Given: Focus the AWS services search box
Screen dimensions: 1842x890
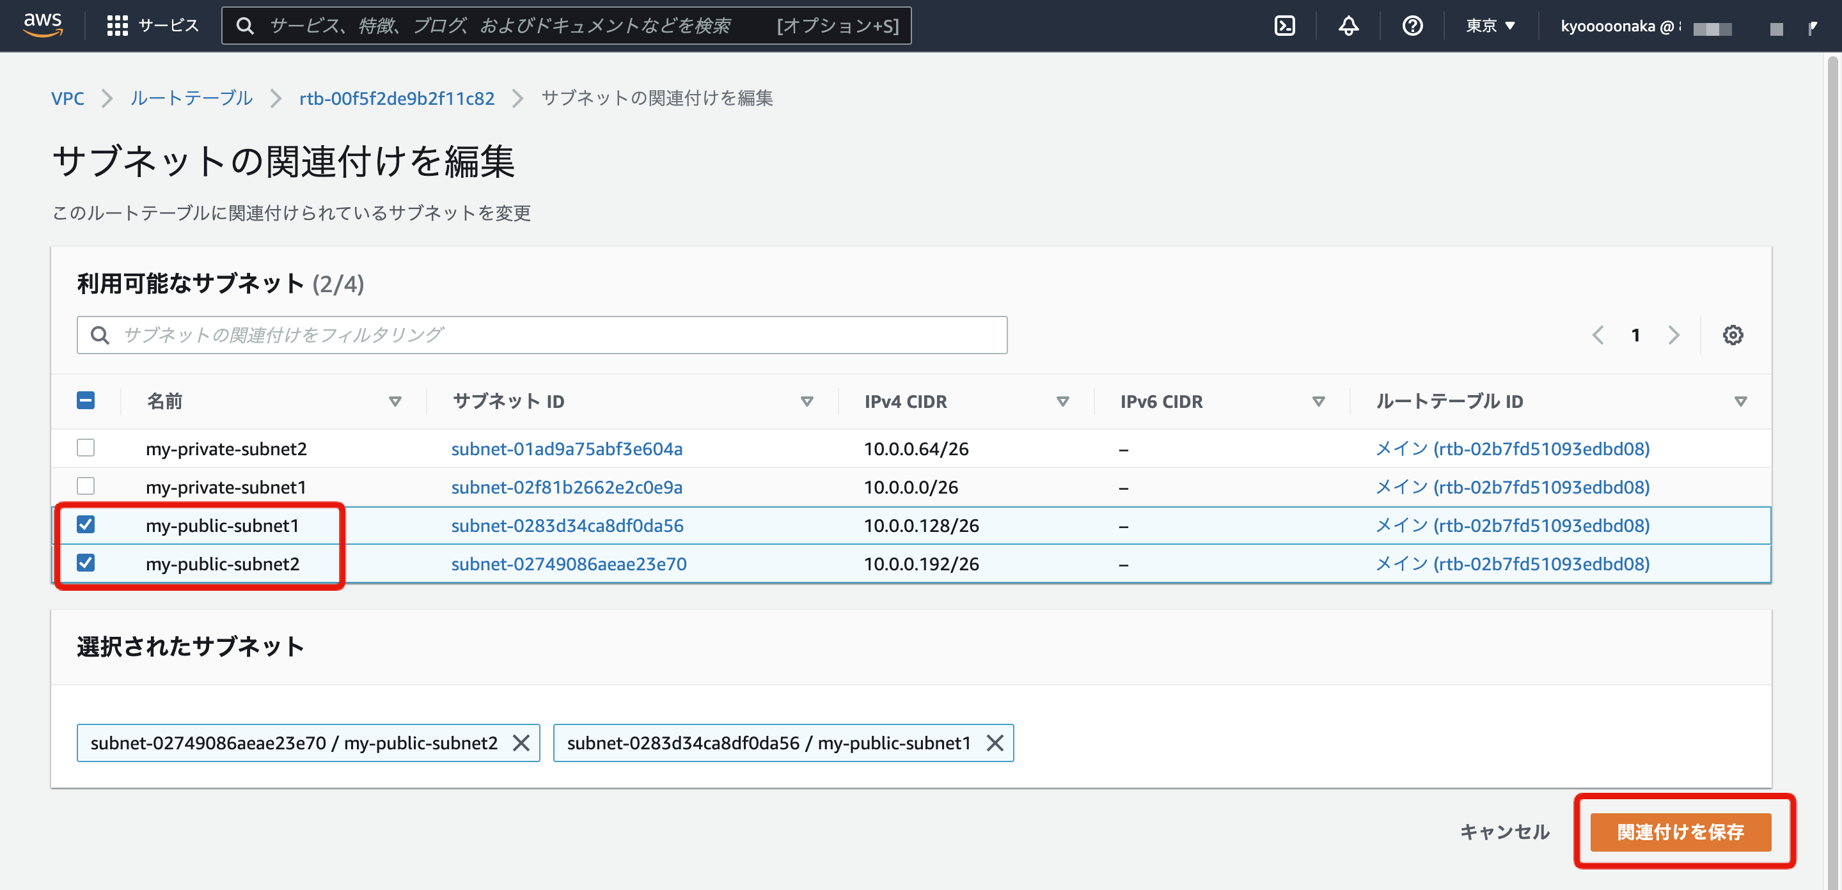Looking at the screenshot, I should 566,26.
